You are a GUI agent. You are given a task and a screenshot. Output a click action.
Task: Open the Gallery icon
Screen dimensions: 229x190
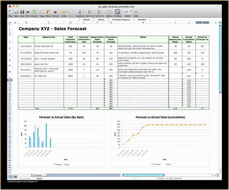109,12
